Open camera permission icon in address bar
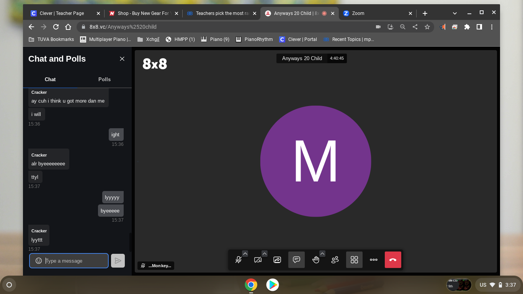The width and height of the screenshot is (523, 294). coord(378,27)
